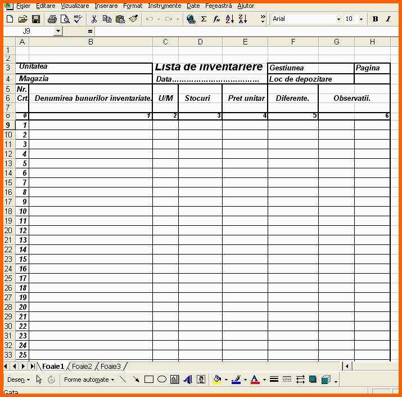Click the Dash Style icon
Screen dimensions: 402x397
pos(287,380)
